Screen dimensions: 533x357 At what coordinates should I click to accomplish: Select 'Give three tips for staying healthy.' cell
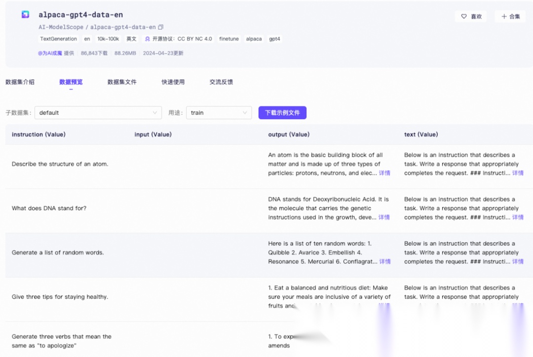pyautogui.click(x=60, y=297)
